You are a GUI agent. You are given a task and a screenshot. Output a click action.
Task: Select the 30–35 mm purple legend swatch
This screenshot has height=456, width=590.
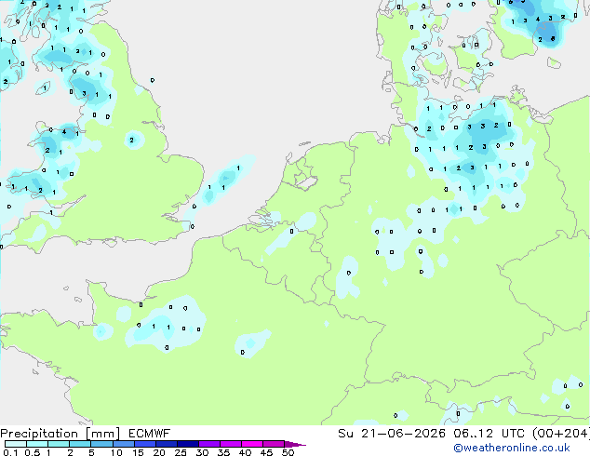click(x=209, y=444)
